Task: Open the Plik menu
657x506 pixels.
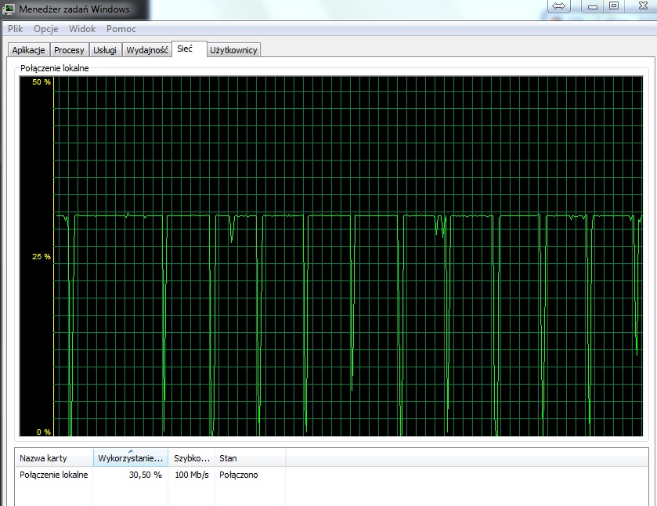Action: click(x=15, y=29)
